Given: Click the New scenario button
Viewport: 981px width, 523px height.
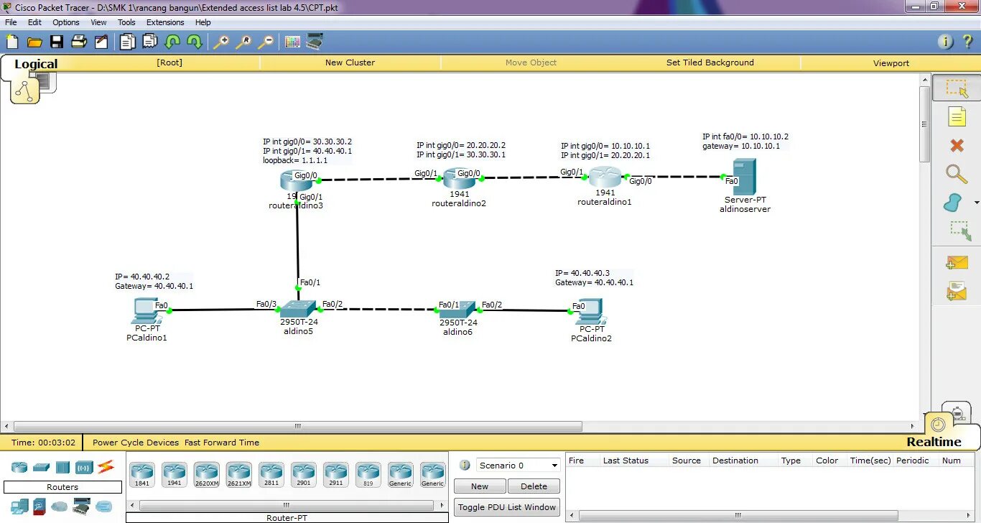Looking at the screenshot, I should point(480,486).
